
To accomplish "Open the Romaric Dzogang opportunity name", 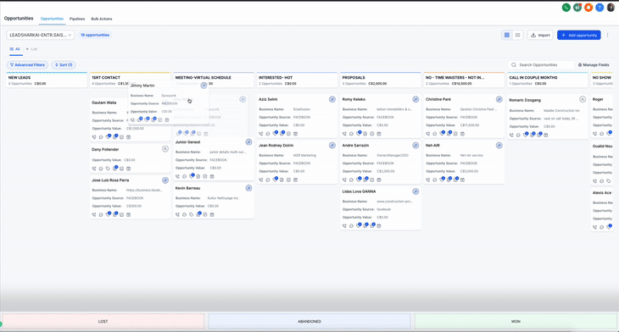I will tap(525, 100).
